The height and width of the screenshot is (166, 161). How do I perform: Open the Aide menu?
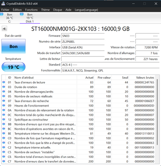[x=69, y=10]
